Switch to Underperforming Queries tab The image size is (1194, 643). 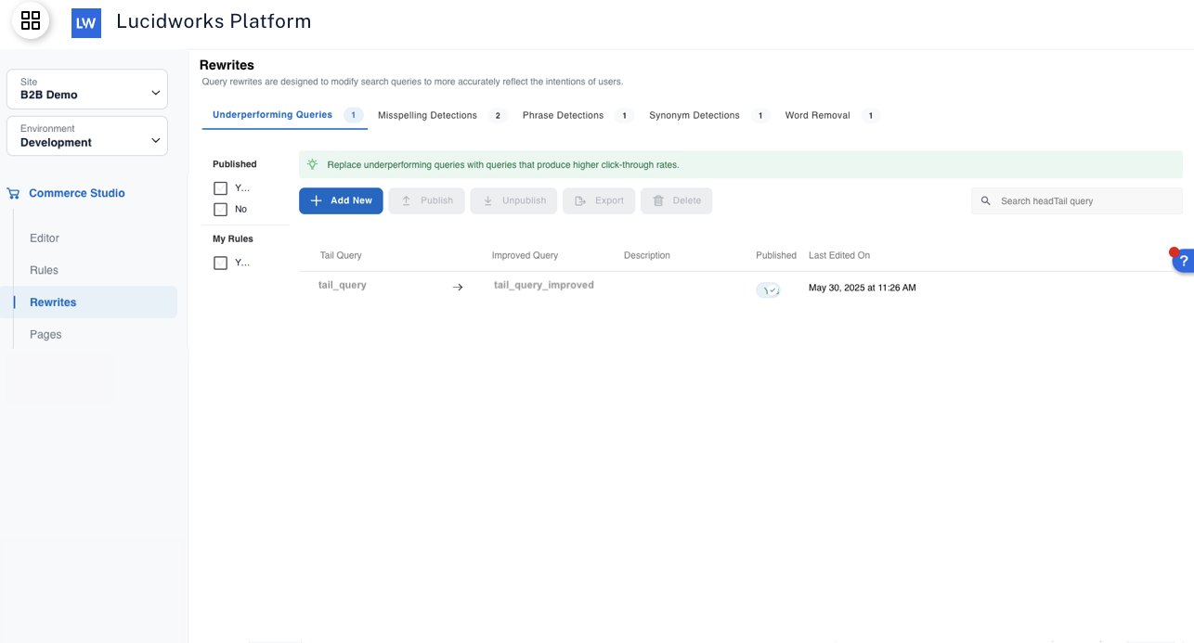(x=285, y=115)
